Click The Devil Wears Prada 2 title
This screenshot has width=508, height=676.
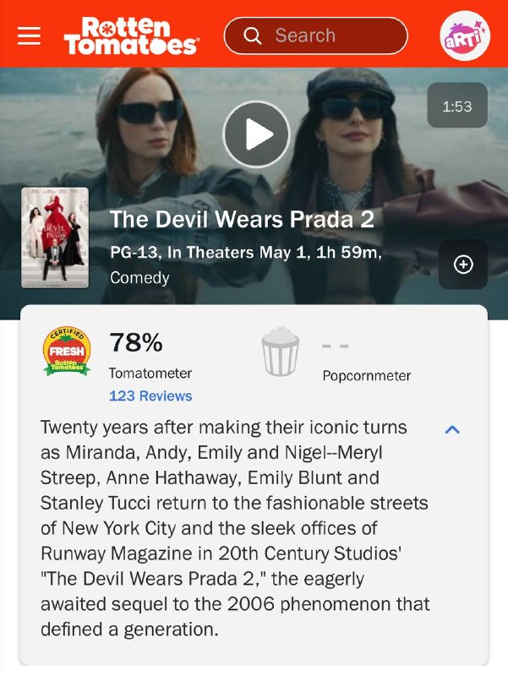click(242, 219)
